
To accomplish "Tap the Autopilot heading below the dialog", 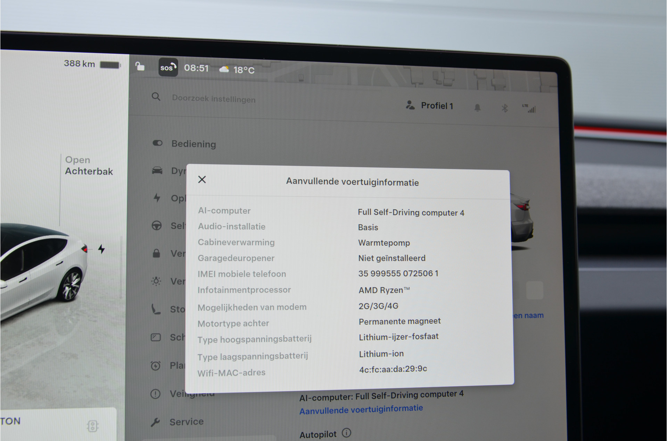I will pos(318,434).
